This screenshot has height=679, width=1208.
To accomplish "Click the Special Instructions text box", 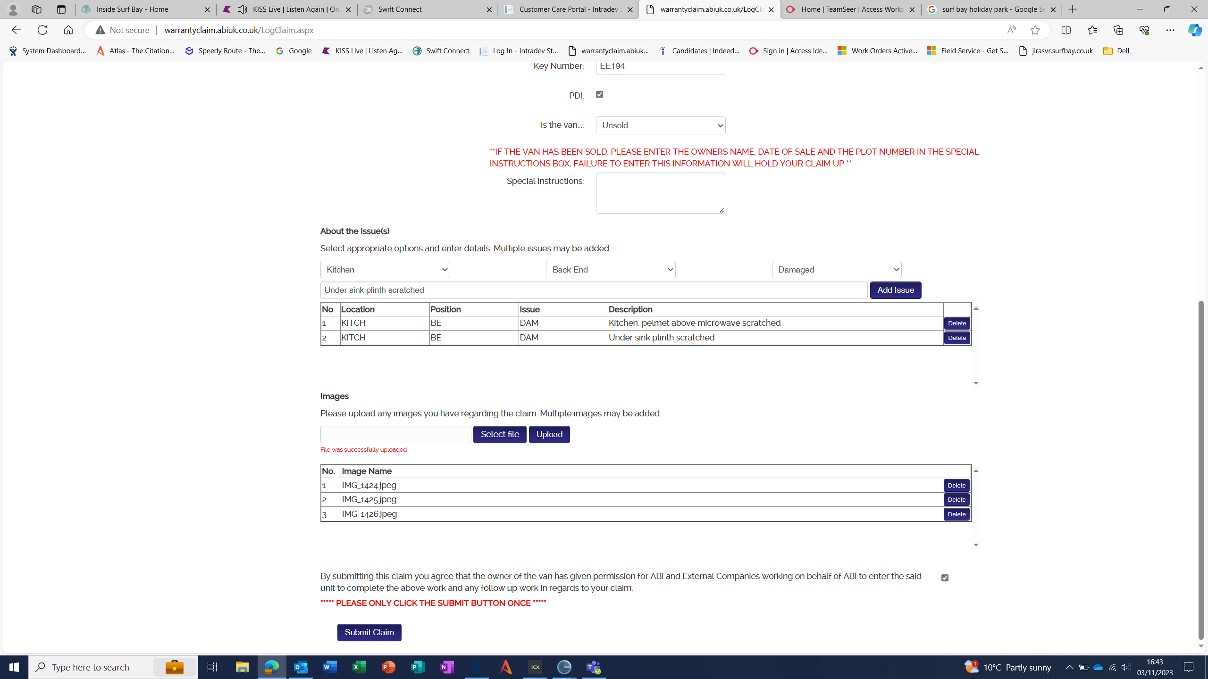I will 660,193.
